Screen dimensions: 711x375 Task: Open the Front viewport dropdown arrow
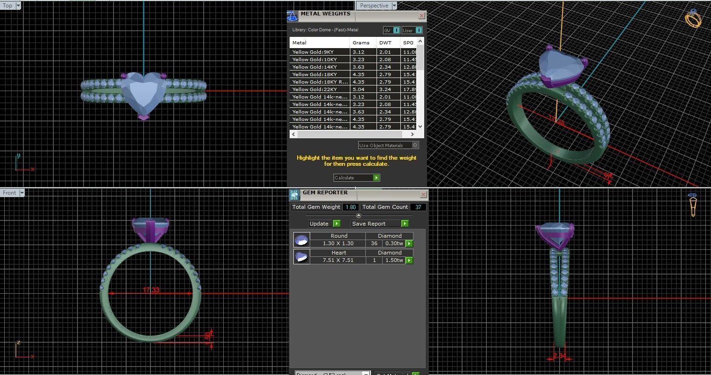(22, 192)
